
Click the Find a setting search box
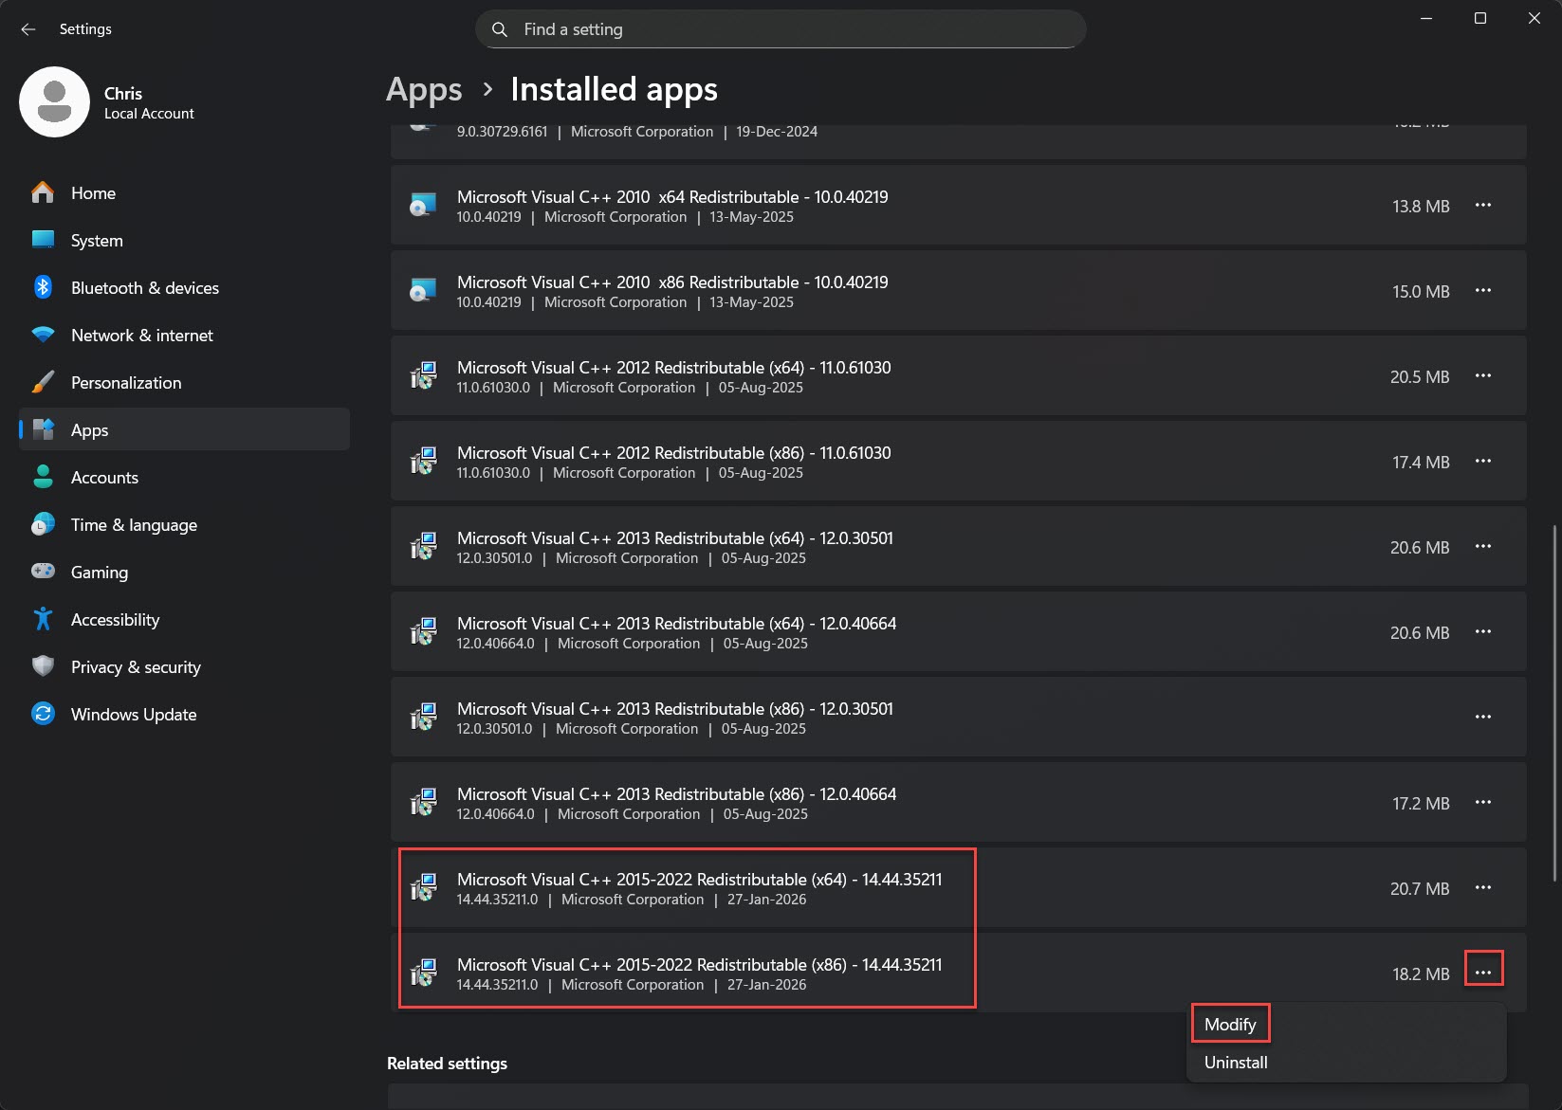(780, 29)
